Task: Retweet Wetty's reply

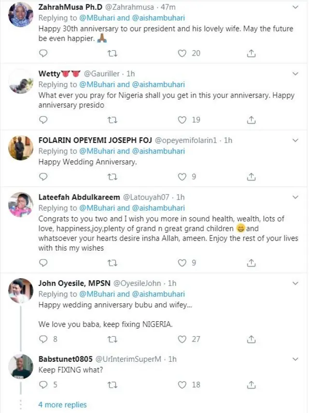Action: coord(112,120)
